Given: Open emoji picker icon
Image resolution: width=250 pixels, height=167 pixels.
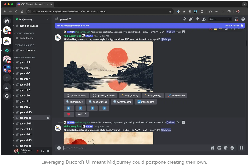Looking at the screenshot, I should click(x=232, y=148).
